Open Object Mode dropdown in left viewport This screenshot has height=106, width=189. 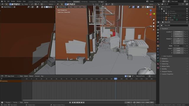tap(7, 7)
